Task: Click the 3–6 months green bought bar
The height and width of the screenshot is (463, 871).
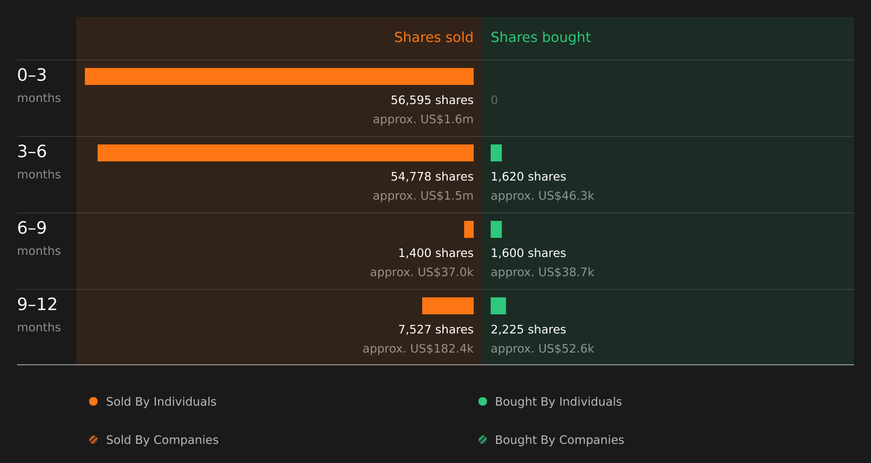Action: pyautogui.click(x=496, y=153)
